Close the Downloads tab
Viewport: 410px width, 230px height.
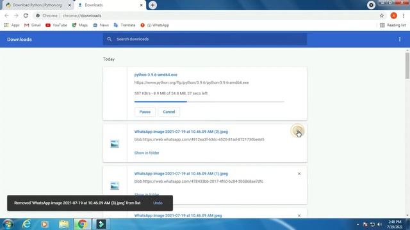141,5
